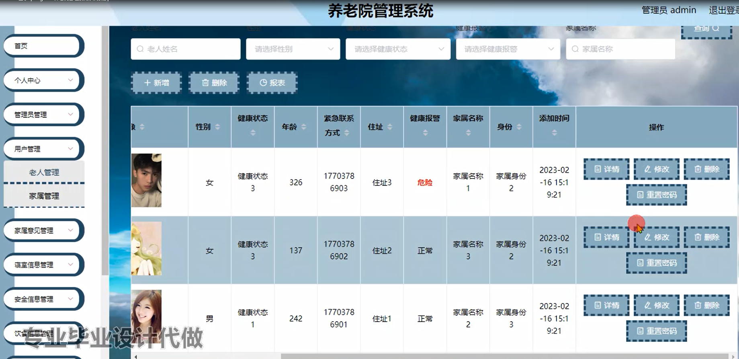Click the sidebar vertical scrollbar

pos(105,151)
